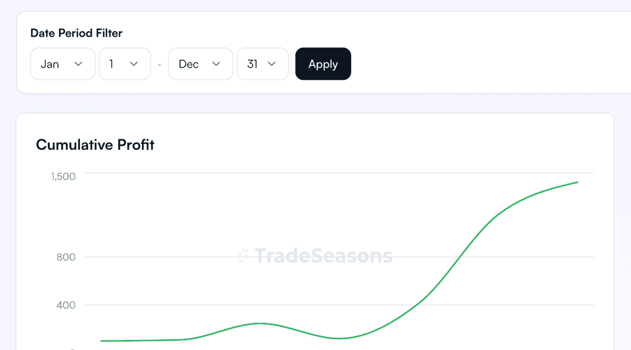Click the left start of the green profit line
This screenshot has width=631, height=350.
pyautogui.click(x=102, y=341)
